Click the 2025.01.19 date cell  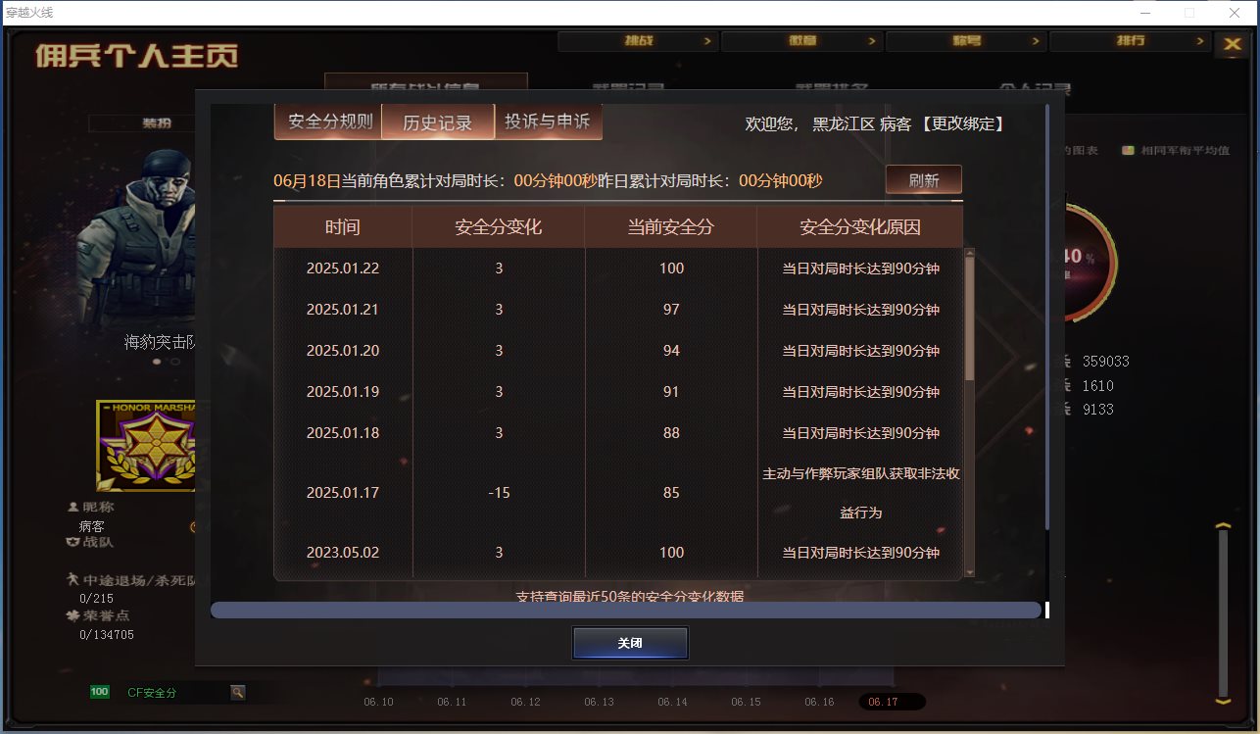coord(343,392)
